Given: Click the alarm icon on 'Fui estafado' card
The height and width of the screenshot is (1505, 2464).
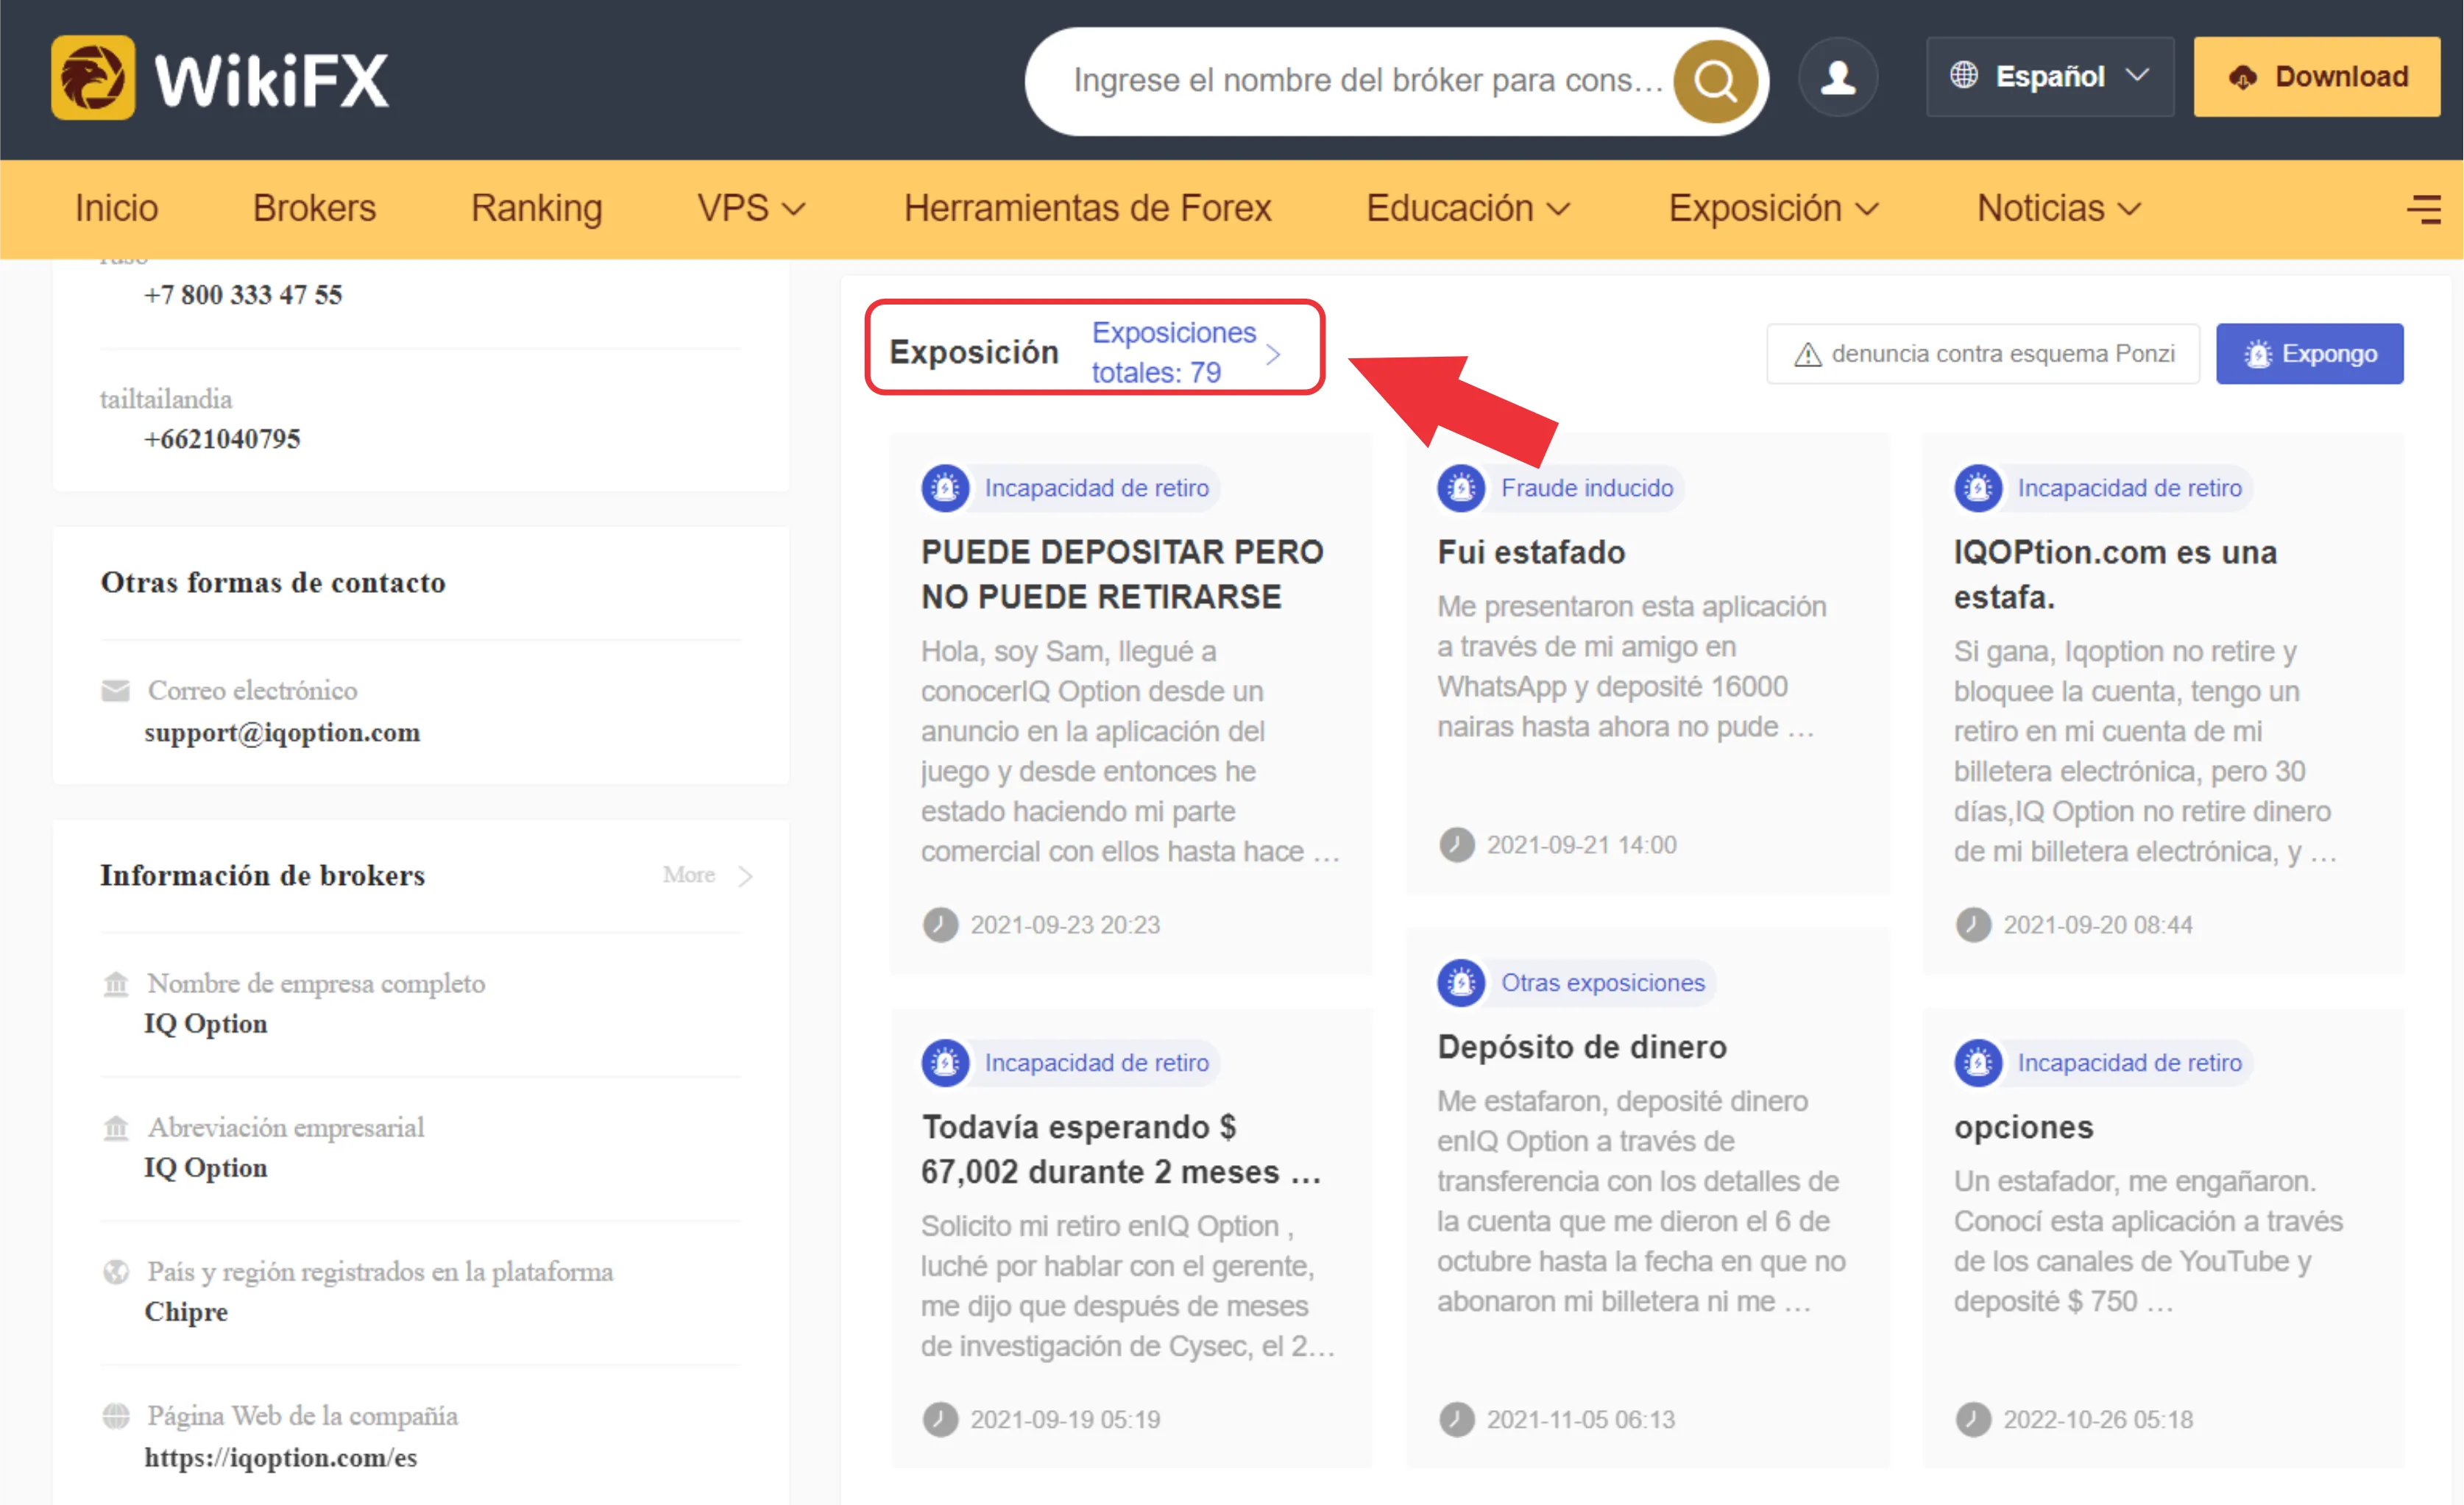Looking at the screenshot, I should pos(1461,488).
